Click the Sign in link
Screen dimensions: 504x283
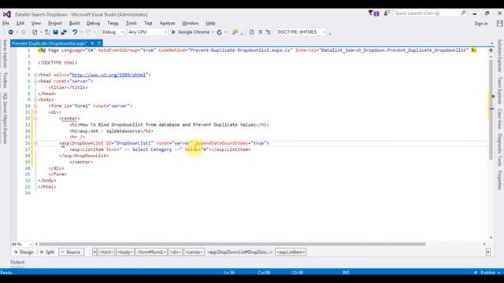pos(481,24)
